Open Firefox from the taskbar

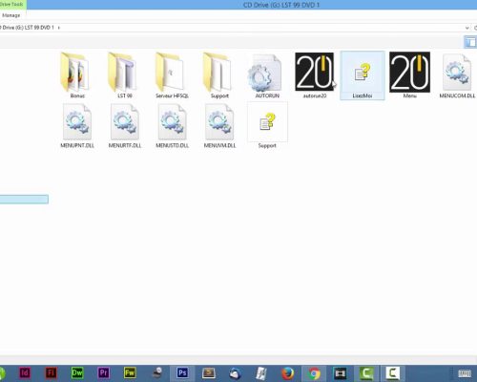click(x=287, y=372)
